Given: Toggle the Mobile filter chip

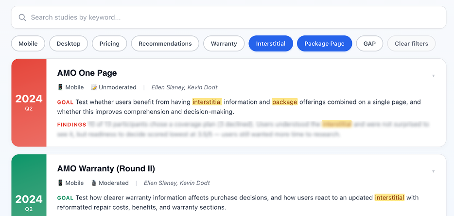Looking at the screenshot, I should coord(28,44).
